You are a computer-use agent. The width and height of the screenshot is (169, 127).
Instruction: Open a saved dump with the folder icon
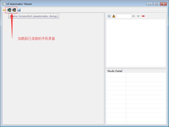coord(4,10)
